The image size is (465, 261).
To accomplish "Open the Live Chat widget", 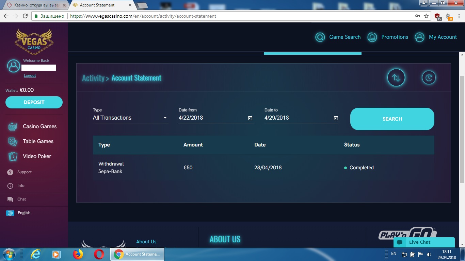I will click(x=424, y=242).
